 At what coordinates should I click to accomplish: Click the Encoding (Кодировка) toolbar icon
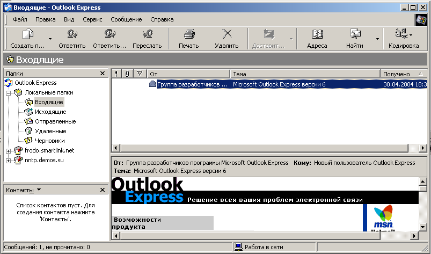coord(401,34)
